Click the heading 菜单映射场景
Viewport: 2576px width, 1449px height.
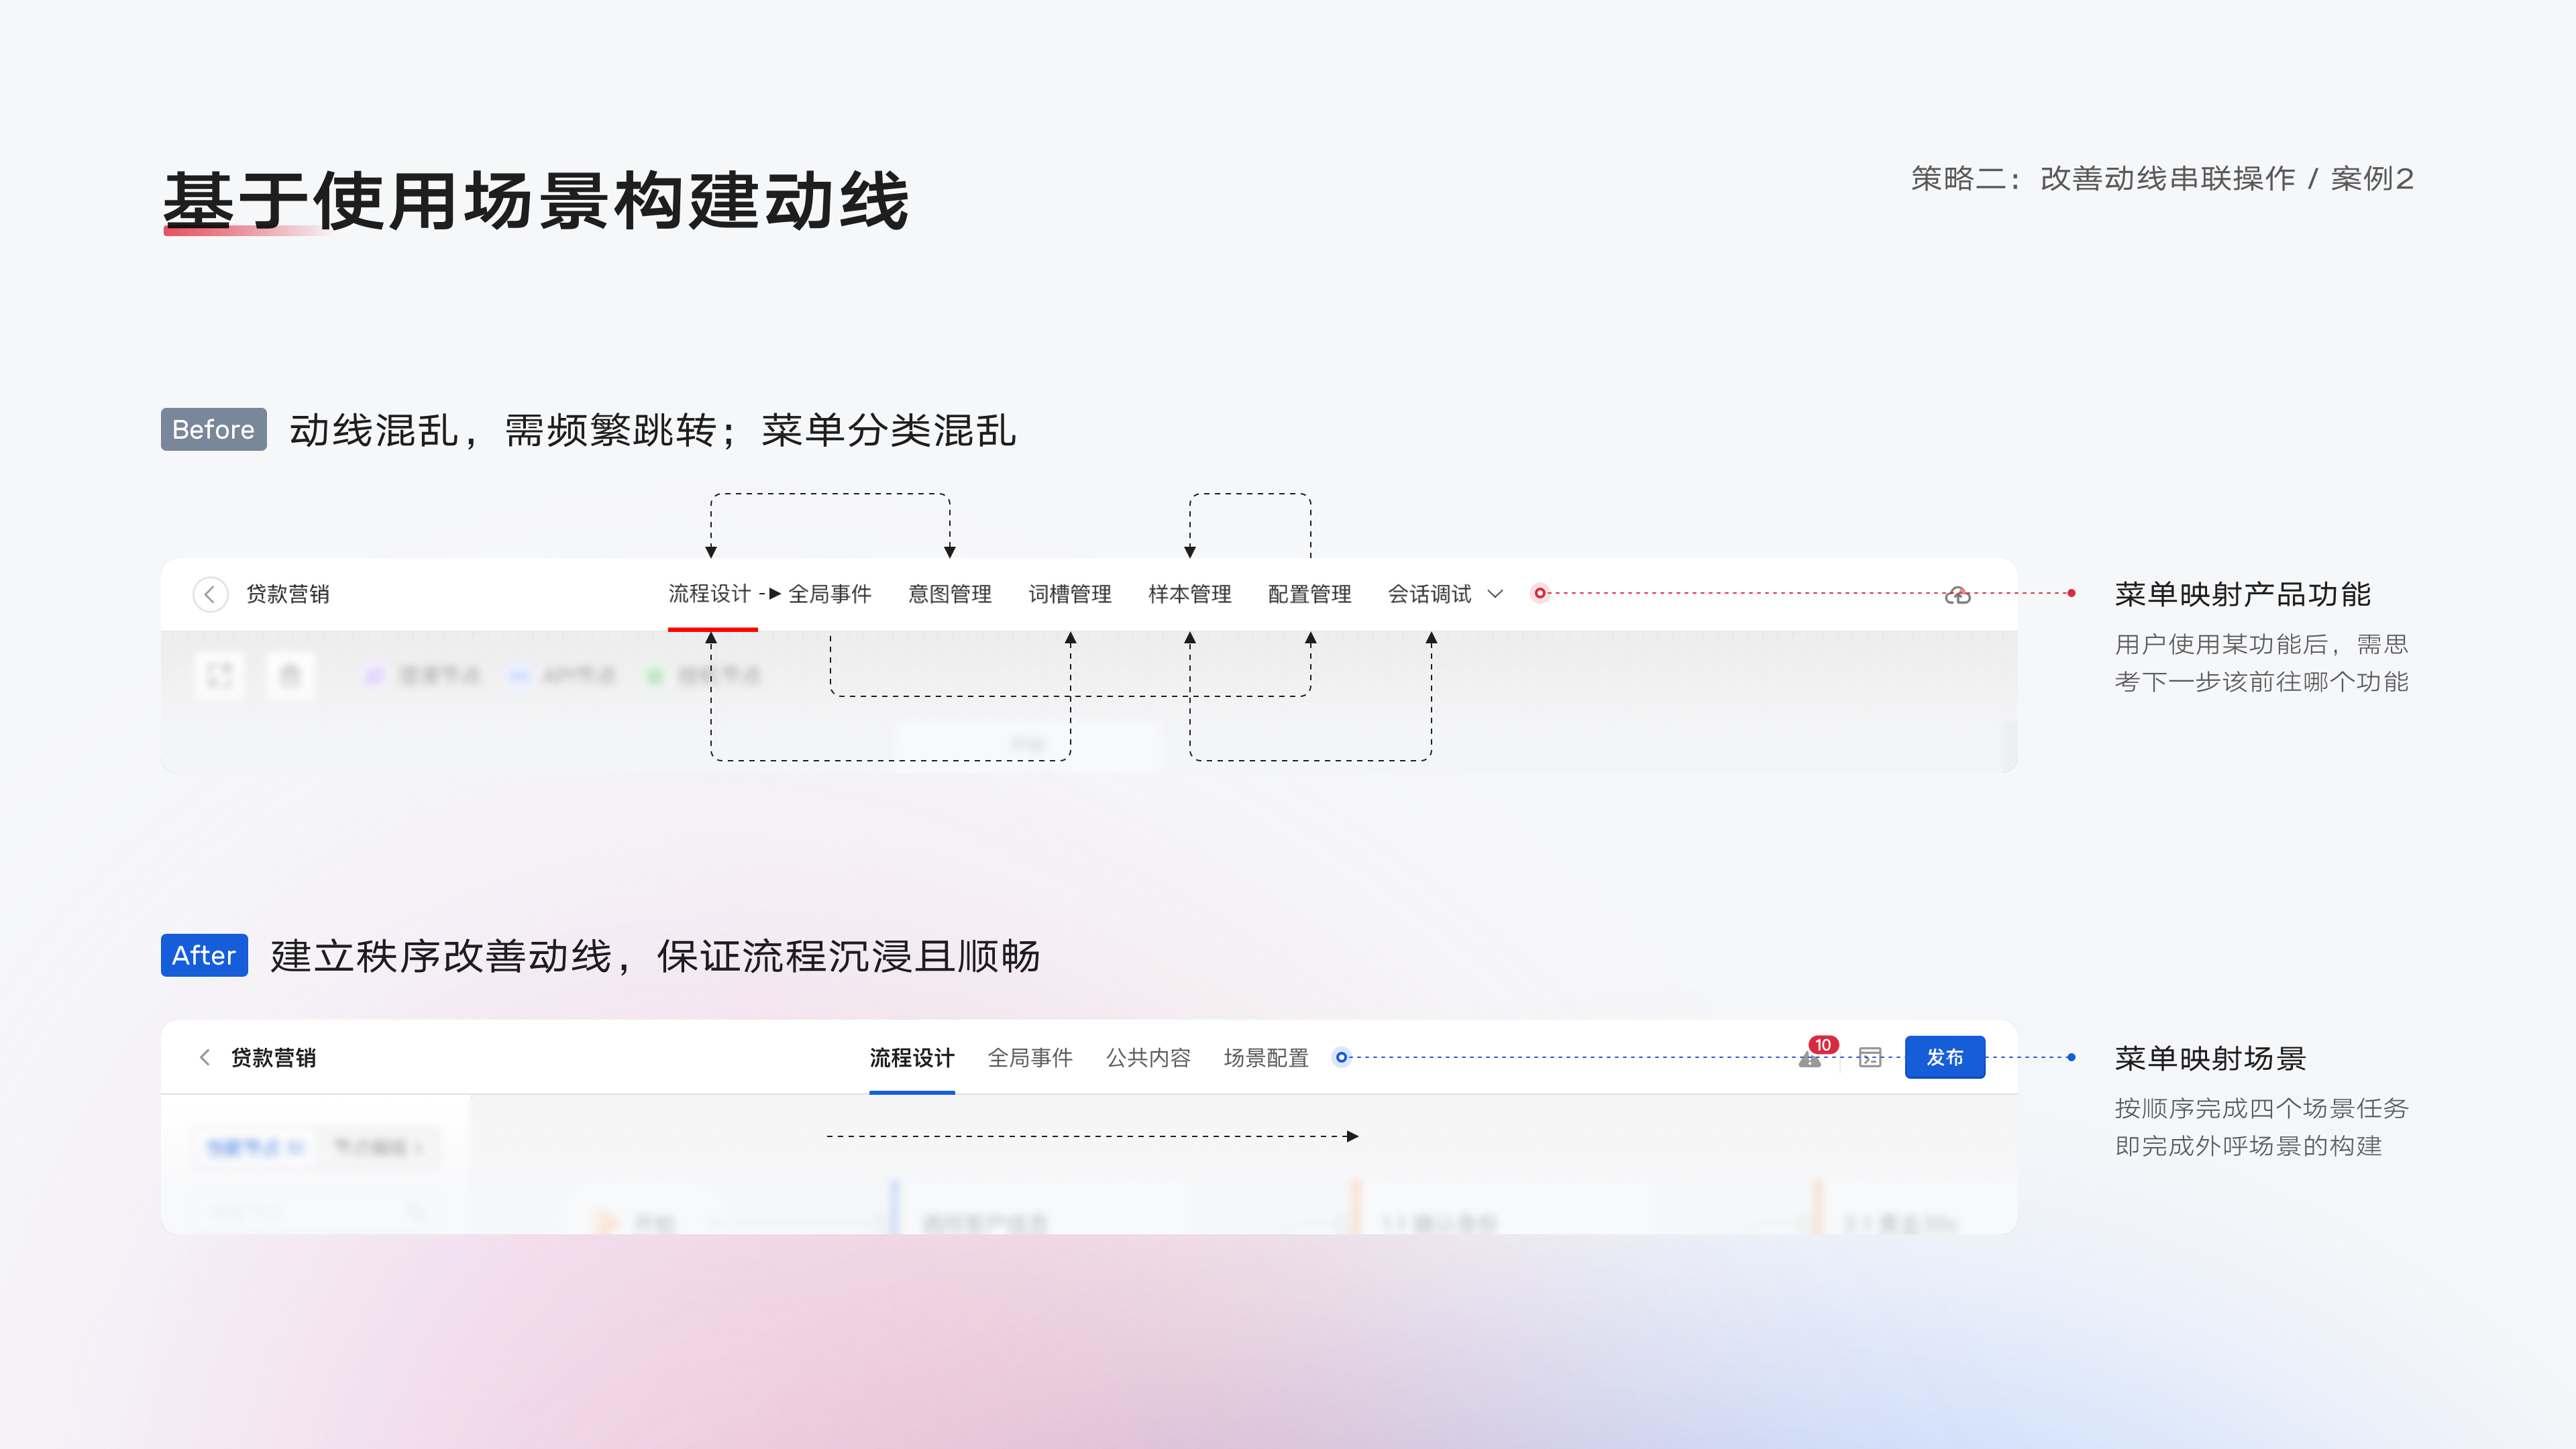2210,1058
